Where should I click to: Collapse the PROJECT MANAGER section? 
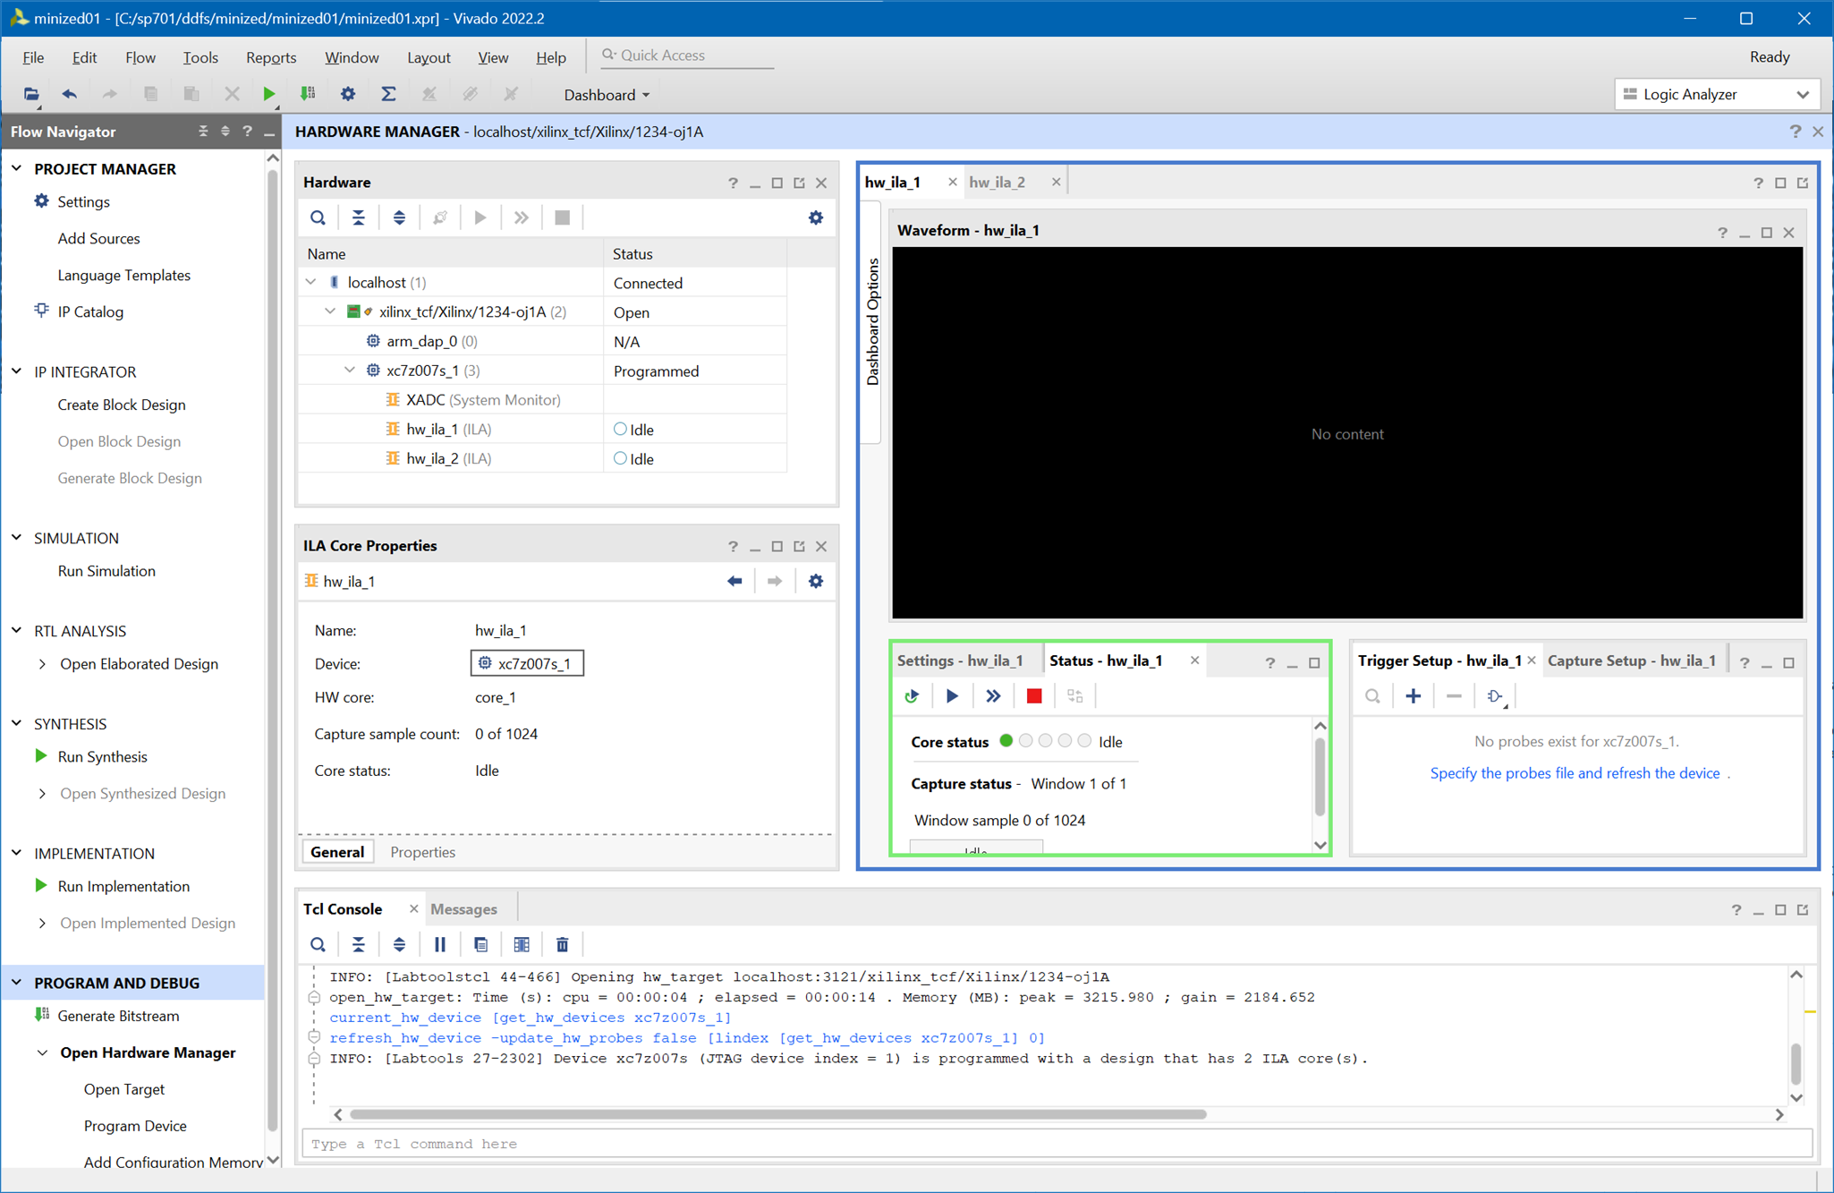[x=17, y=168]
